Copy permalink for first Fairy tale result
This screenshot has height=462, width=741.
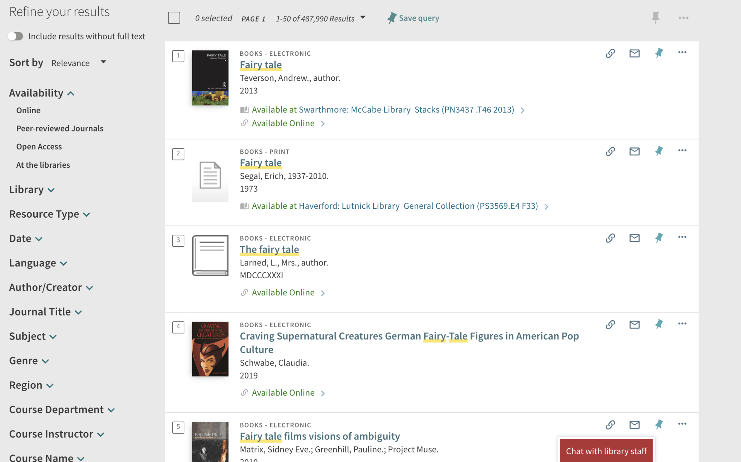[610, 53]
